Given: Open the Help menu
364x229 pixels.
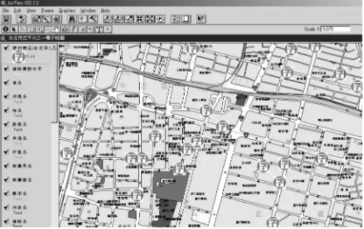Looking at the screenshot, I should coord(105,10).
